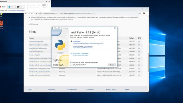Open Gzipped source tarball link
Image resolution: width=183 pixels, height=103 pixels.
(x=36, y=41)
